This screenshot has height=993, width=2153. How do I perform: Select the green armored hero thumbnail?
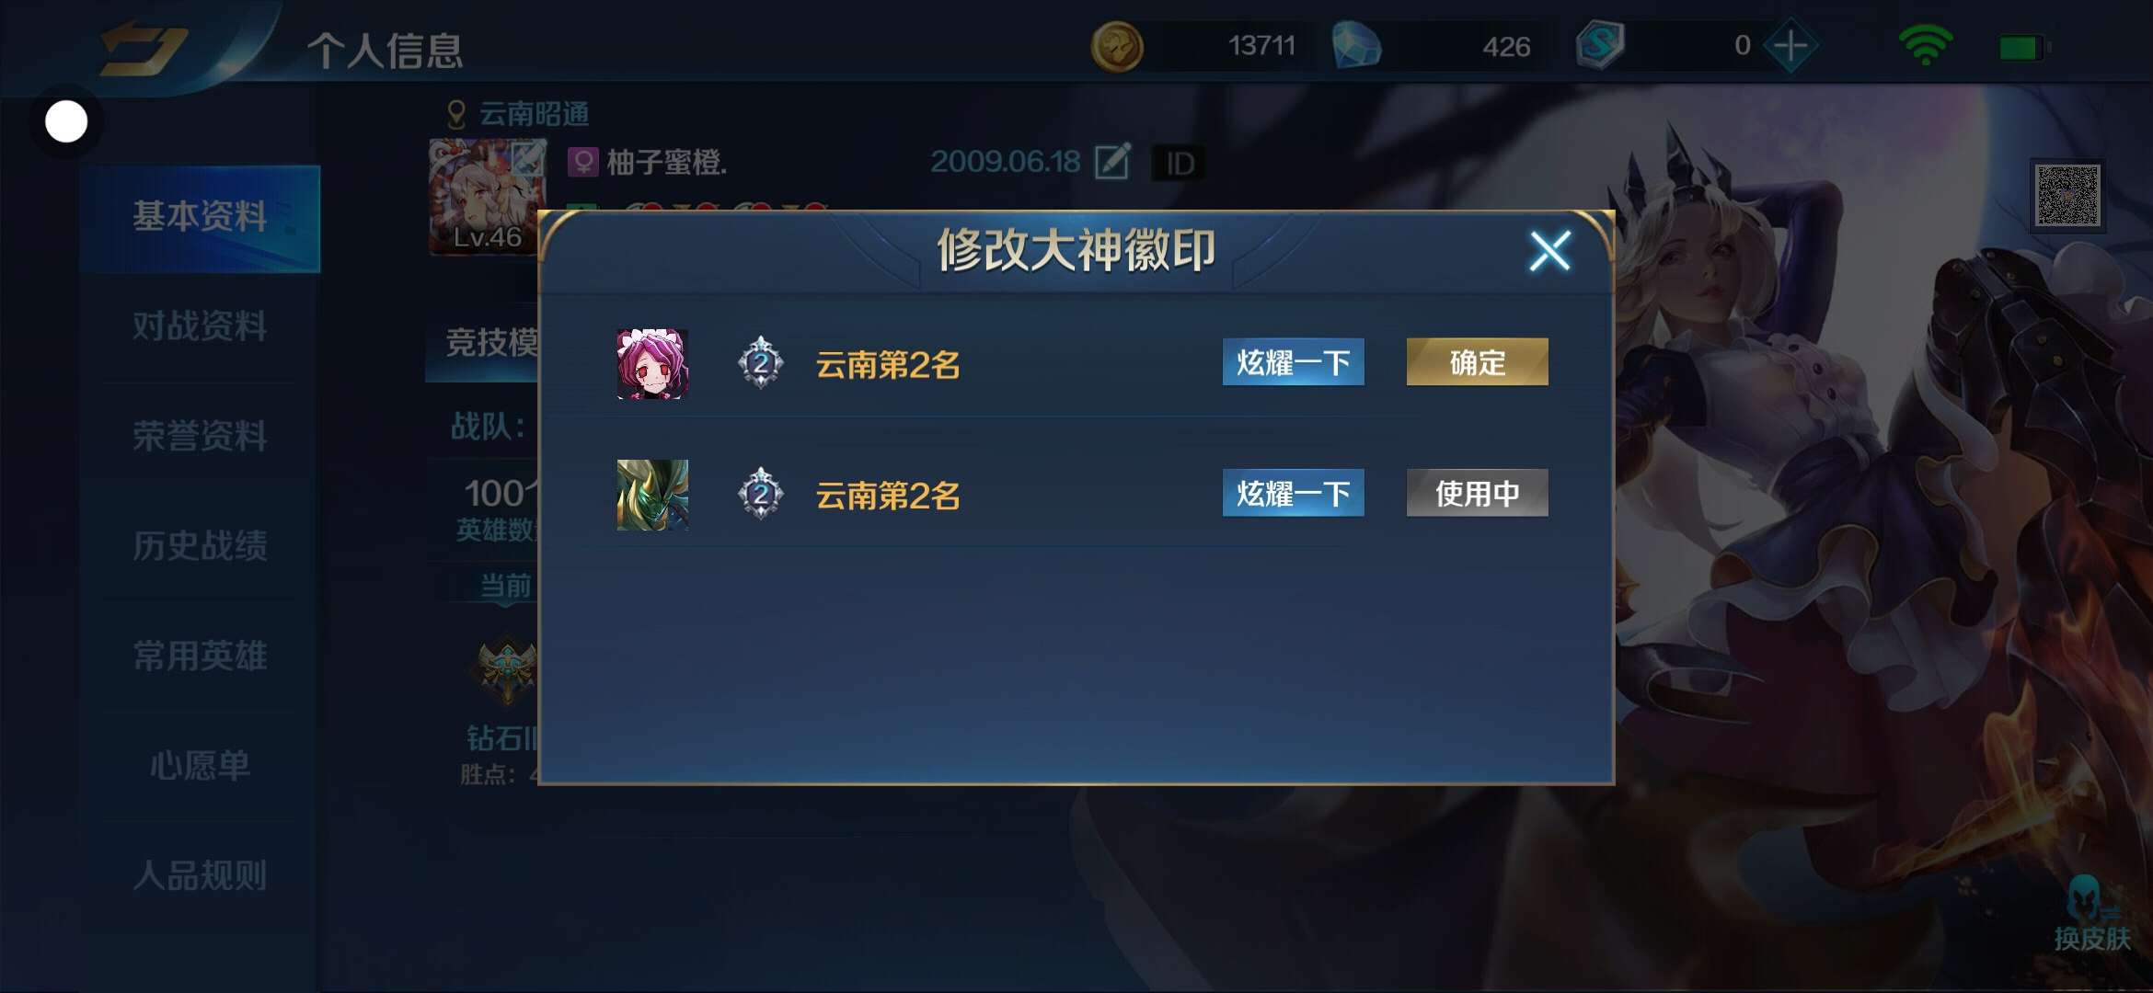(652, 495)
